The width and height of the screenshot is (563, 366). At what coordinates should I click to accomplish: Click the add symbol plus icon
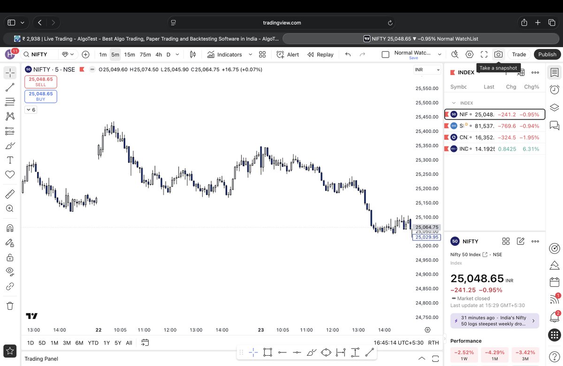[x=85, y=54]
